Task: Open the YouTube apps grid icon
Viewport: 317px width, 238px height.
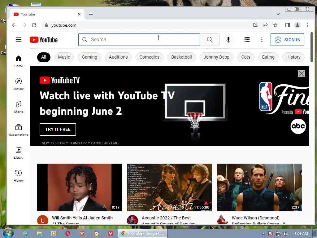Action: tap(247, 40)
